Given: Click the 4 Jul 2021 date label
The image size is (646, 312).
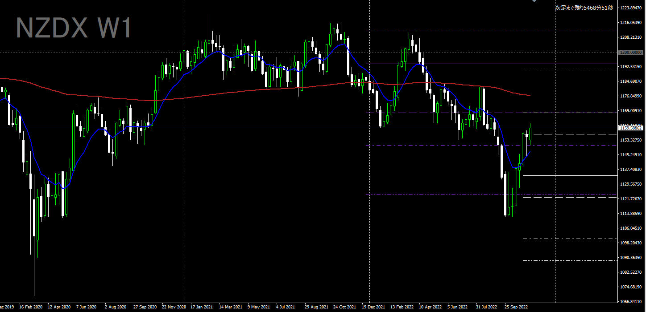Looking at the screenshot, I should pyautogui.click(x=286, y=307).
